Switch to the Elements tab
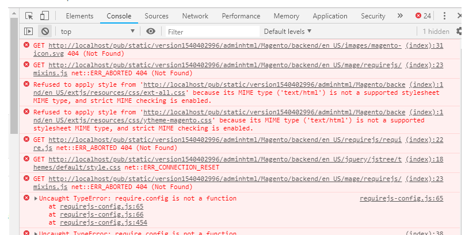This screenshot has width=465, height=235. click(x=79, y=16)
